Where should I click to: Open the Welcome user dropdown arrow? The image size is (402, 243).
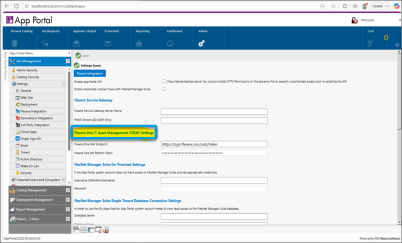[x=400, y=20]
